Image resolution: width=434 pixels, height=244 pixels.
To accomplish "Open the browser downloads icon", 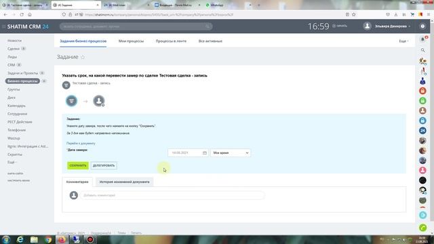I will point(396,14).
